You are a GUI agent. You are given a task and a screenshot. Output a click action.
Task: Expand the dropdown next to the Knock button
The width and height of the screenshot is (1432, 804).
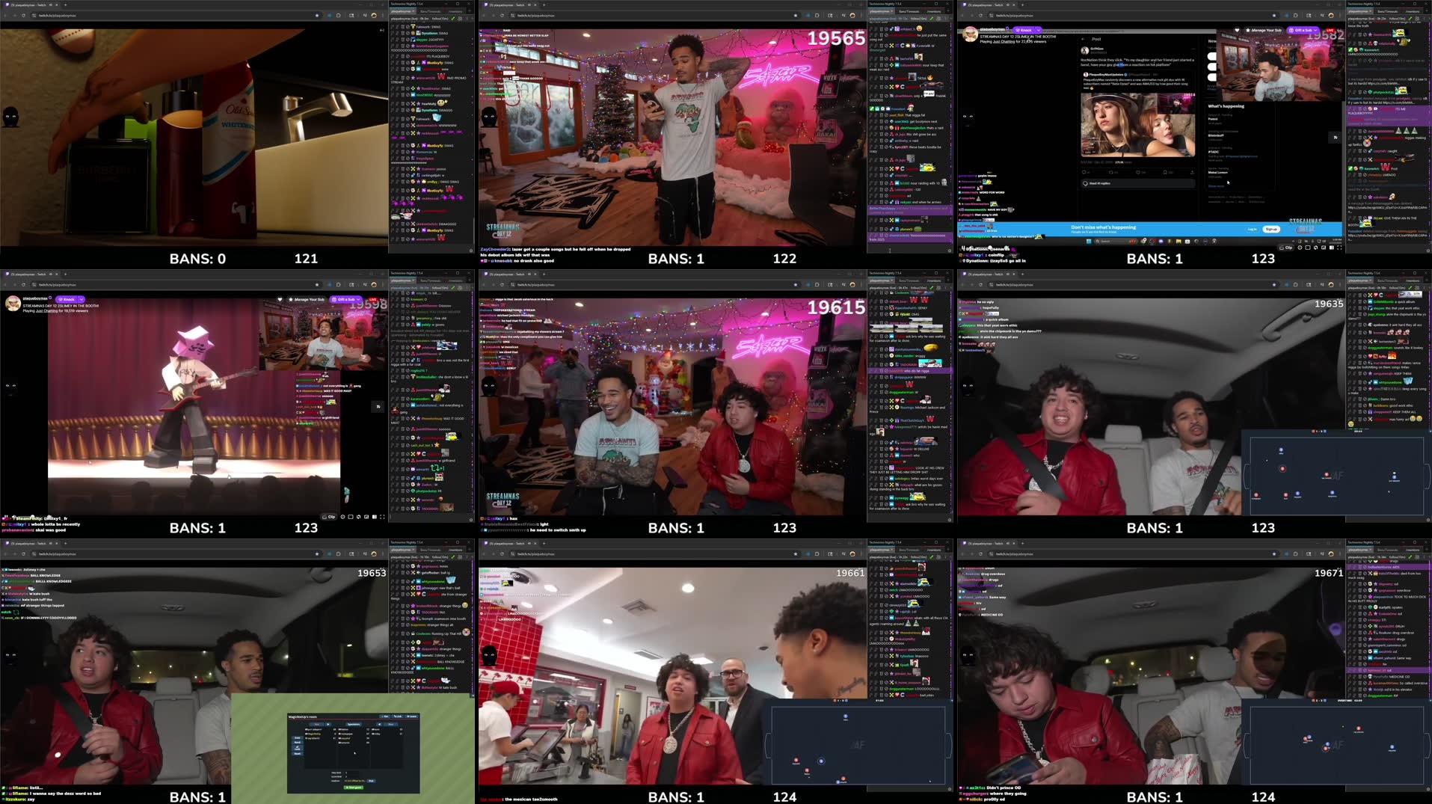(1039, 30)
